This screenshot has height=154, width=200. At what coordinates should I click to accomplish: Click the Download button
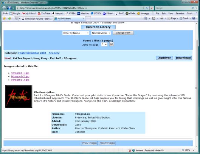183,58
